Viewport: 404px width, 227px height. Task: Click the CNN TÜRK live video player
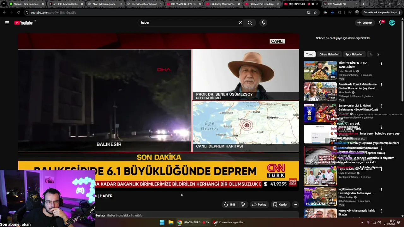tap(158, 112)
